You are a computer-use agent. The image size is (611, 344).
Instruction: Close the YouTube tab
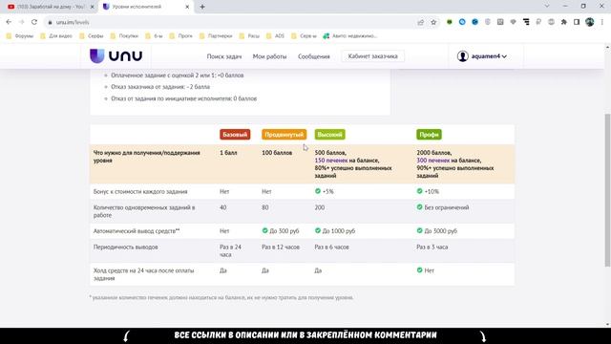(x=93, y=7)
